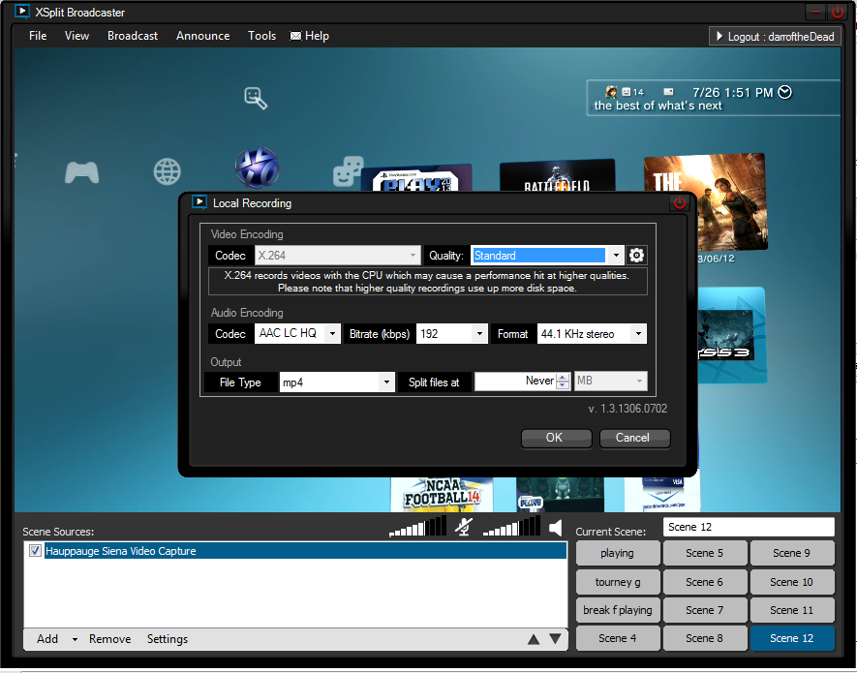This screenshot has width=857, height=673.
Task: Switch to Scene 11
Action: point(792,610)
